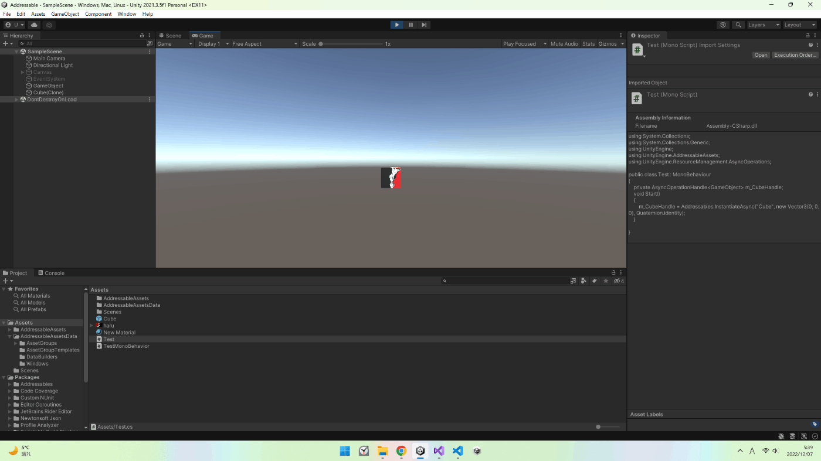Open the Unity account dropdown
Screen dimensions: 821x461
(x=15, y=25)
